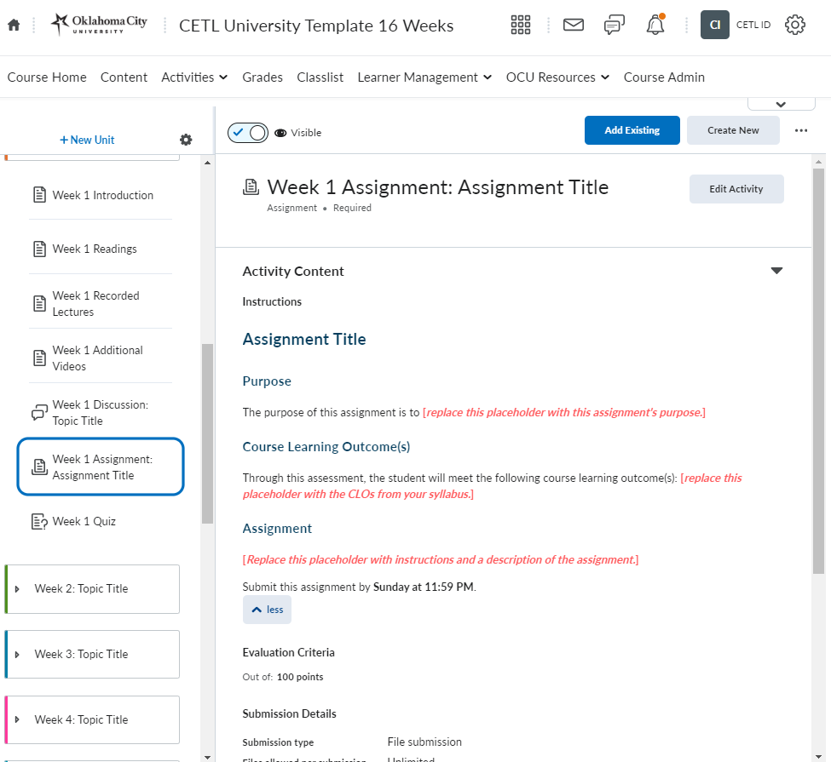
Task: Expand the Week 2: Topic Title unit
Action: [x=17, y=589]
